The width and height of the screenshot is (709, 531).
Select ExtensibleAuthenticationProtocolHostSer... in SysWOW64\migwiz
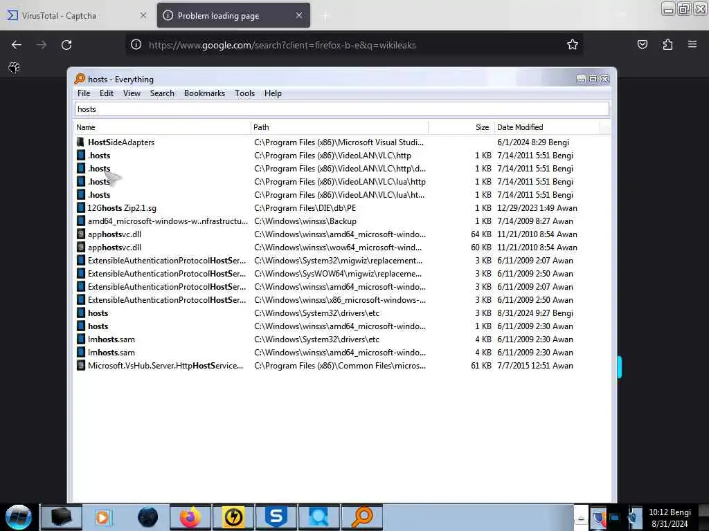click(x=167, y=274)
